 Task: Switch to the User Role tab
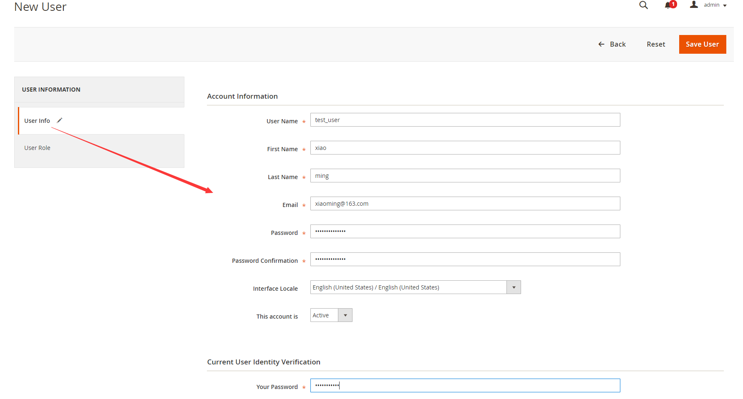point(37,148)
